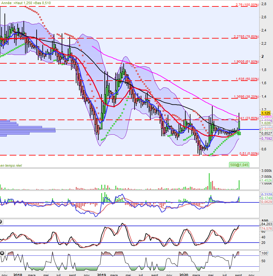
Task: Click the 2,8 tick on price scale
Action: pos(264,4)
